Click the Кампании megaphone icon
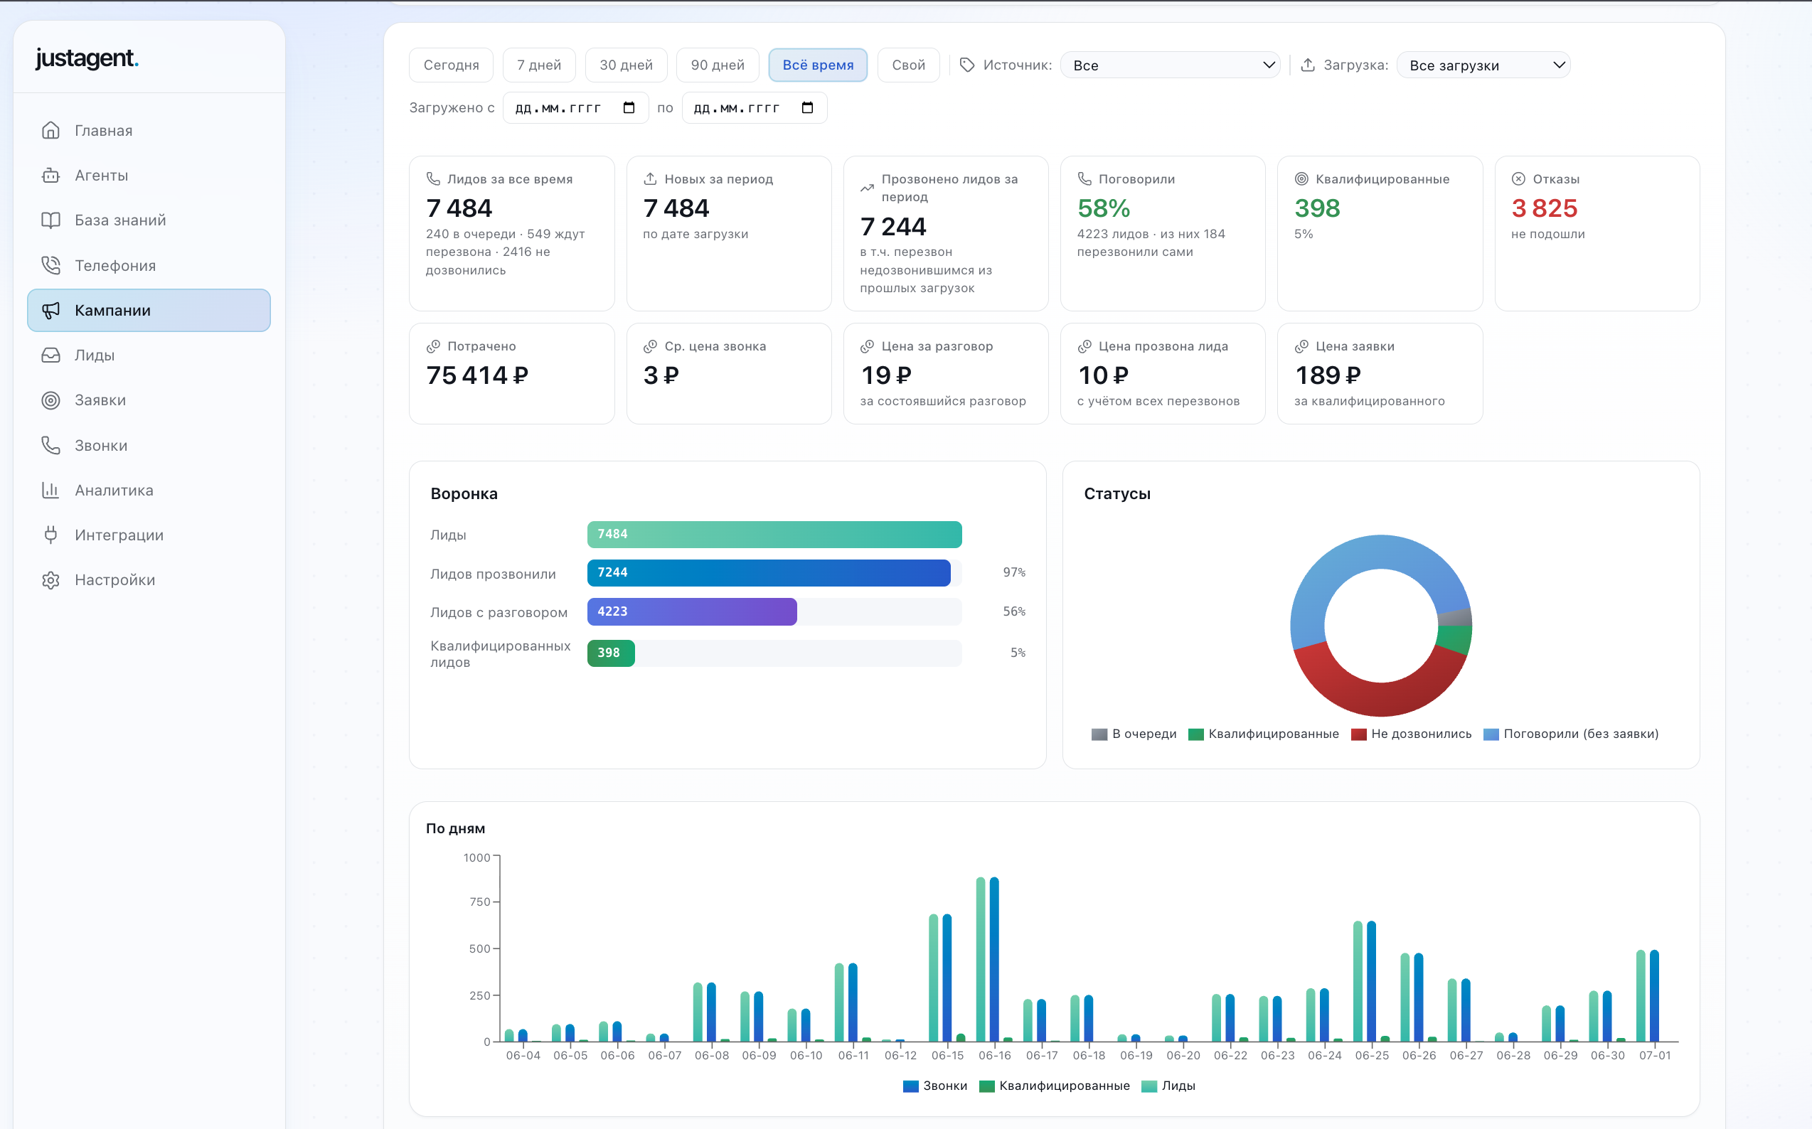1812x1129 pixels. [50, 311]
